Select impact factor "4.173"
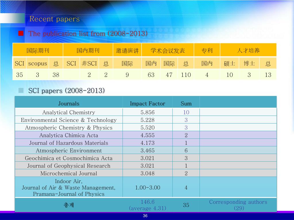294x220 pixels. coord(148,143)
